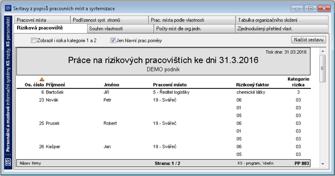
Task: Select the Novák surname cell
Action: click(x=52, y=100)
